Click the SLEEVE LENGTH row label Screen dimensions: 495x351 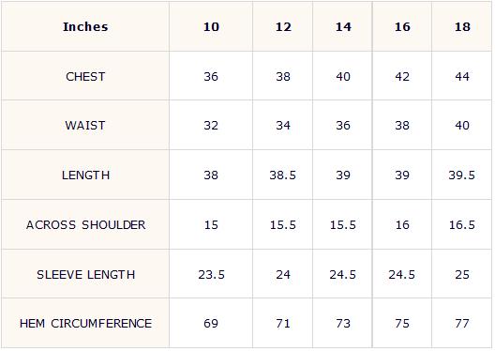coord(85,275)
